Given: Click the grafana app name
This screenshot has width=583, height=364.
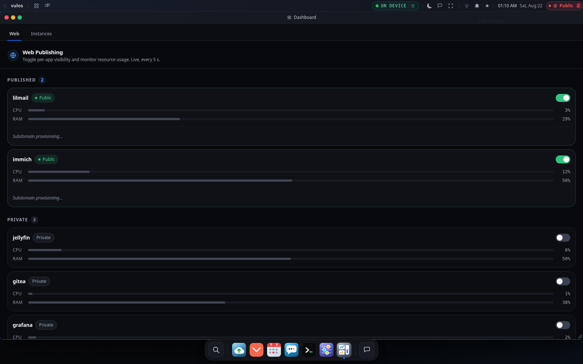Looking at the screenshot, I should (23, 325).
